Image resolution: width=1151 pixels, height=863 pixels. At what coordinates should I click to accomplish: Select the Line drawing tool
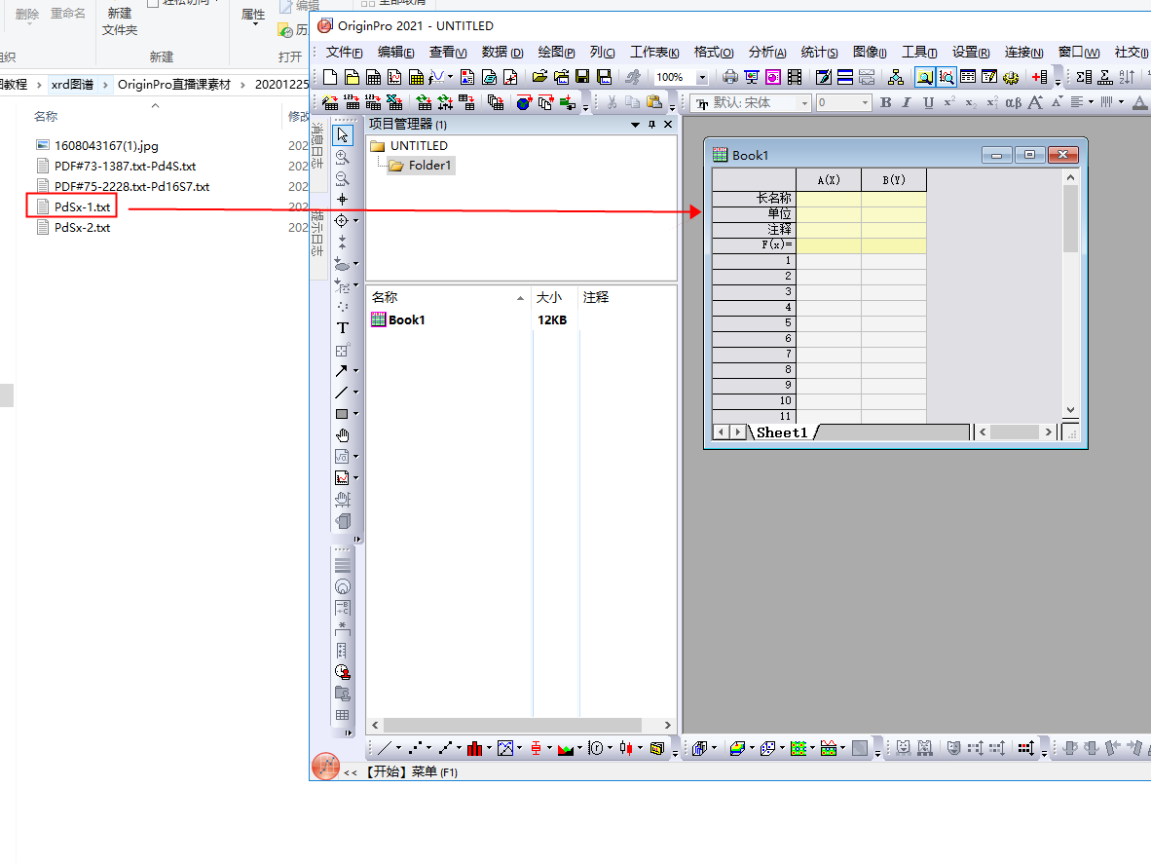pos(342,393)
